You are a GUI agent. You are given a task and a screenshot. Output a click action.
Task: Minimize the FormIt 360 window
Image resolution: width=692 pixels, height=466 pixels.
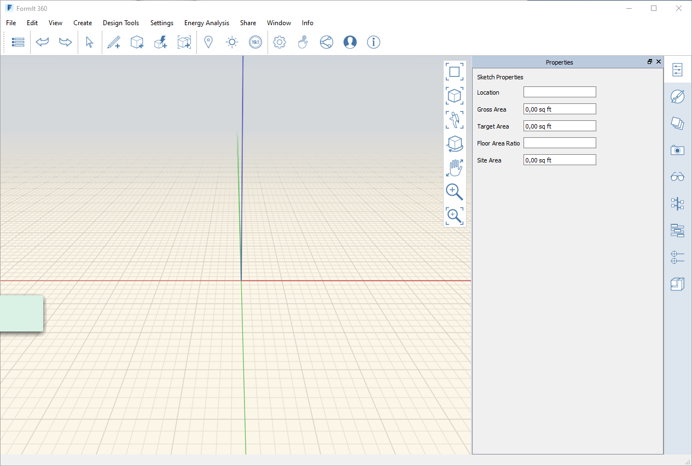629,8
